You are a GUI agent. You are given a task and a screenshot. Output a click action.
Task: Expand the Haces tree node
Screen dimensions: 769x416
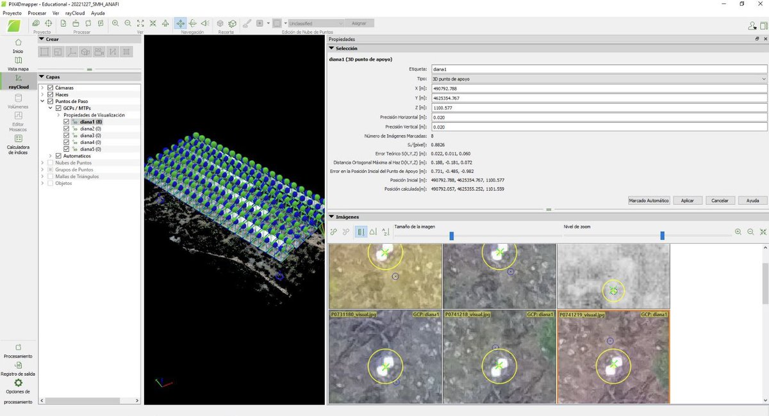43,95
